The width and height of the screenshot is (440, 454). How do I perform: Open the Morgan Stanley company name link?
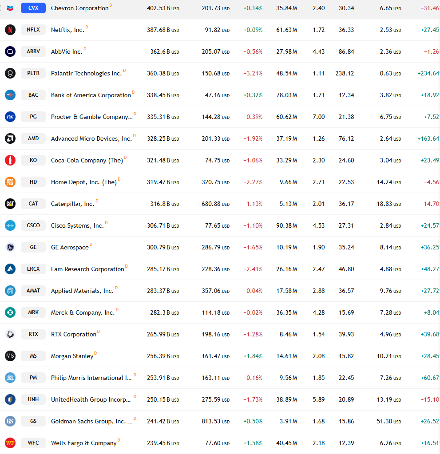(72, 356)
